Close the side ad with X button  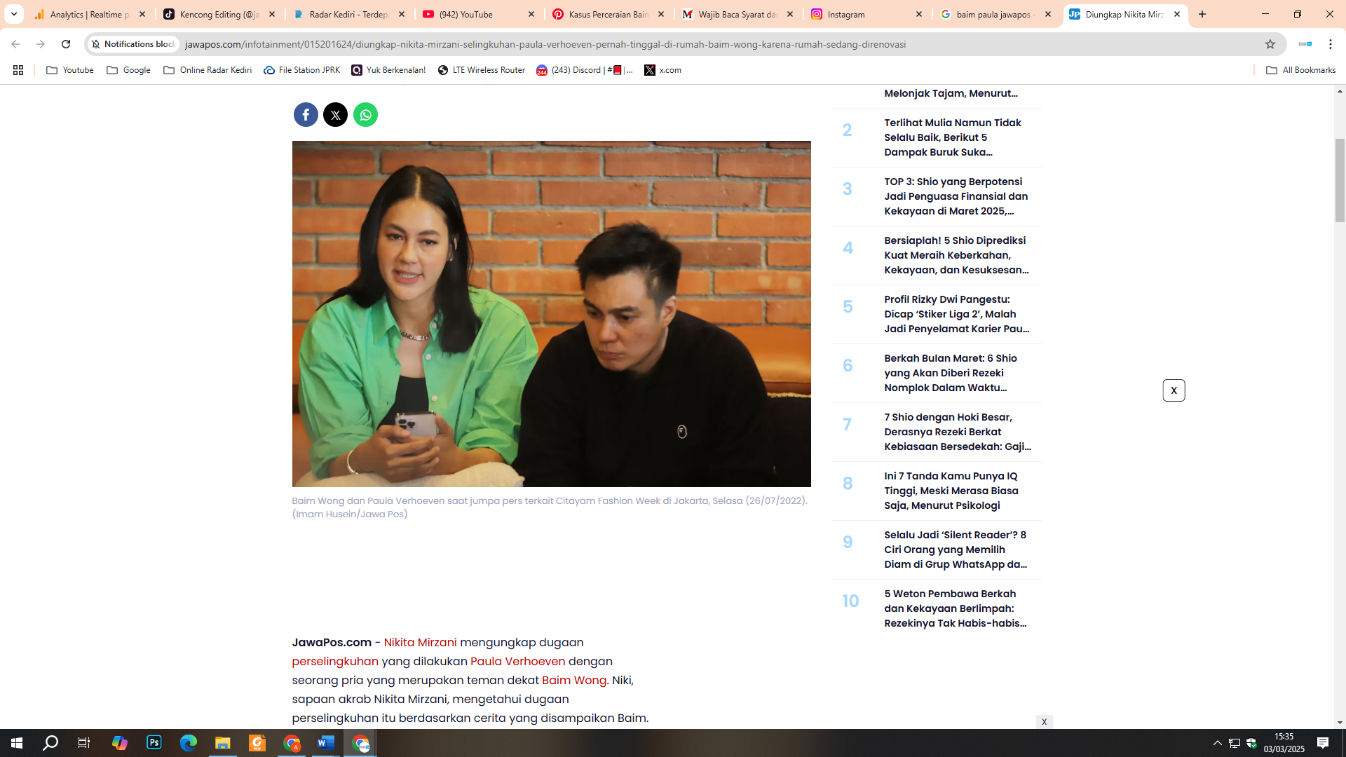tap(1174, 390)
